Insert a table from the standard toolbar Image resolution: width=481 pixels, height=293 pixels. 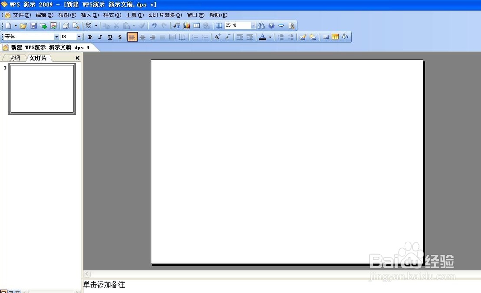pos(197,26)
